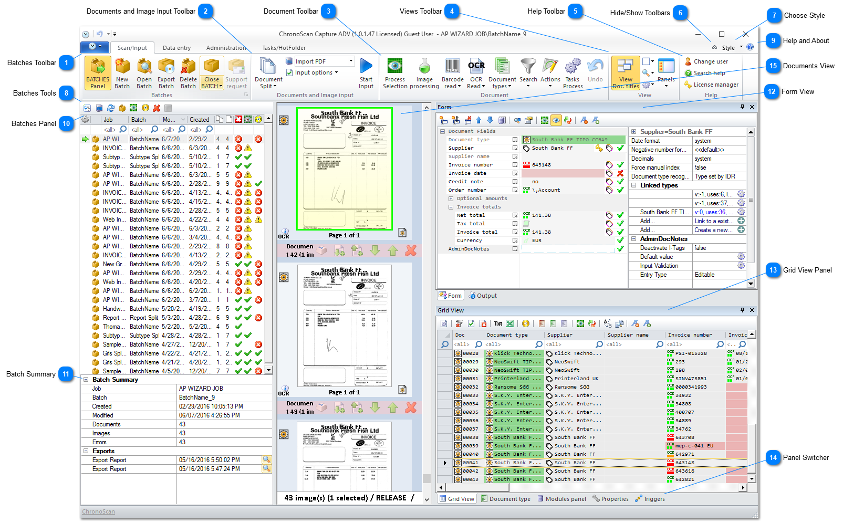Toggle checkbox next to Invoice number field
843x523 pixels.
(515, 165)
